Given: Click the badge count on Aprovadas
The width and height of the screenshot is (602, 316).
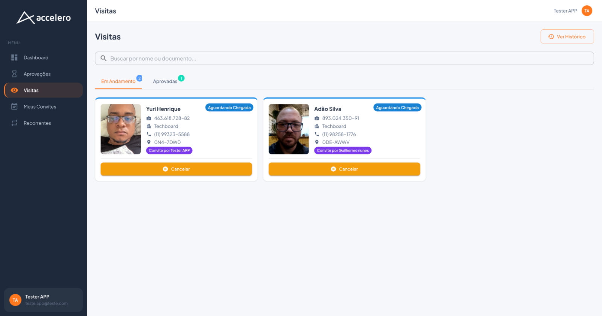Looking at the screenshot, I should (x=181, y=78).
